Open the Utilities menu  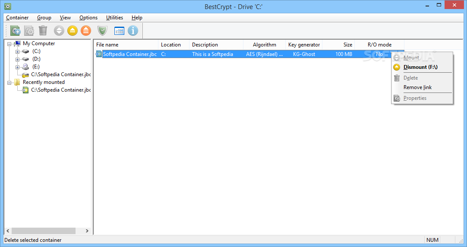click(114, 18)
